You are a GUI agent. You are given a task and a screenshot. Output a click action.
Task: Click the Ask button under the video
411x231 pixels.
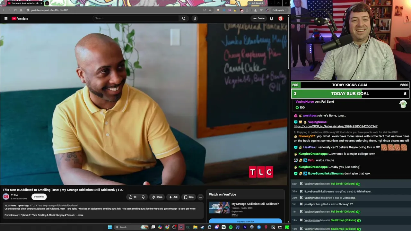(x=173, y=197)
